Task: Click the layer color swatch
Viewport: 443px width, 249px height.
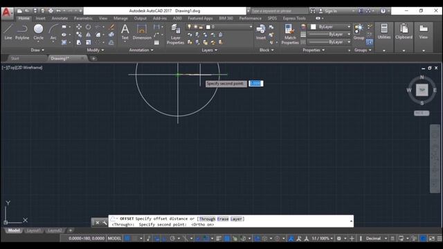Action: point(208,27)
